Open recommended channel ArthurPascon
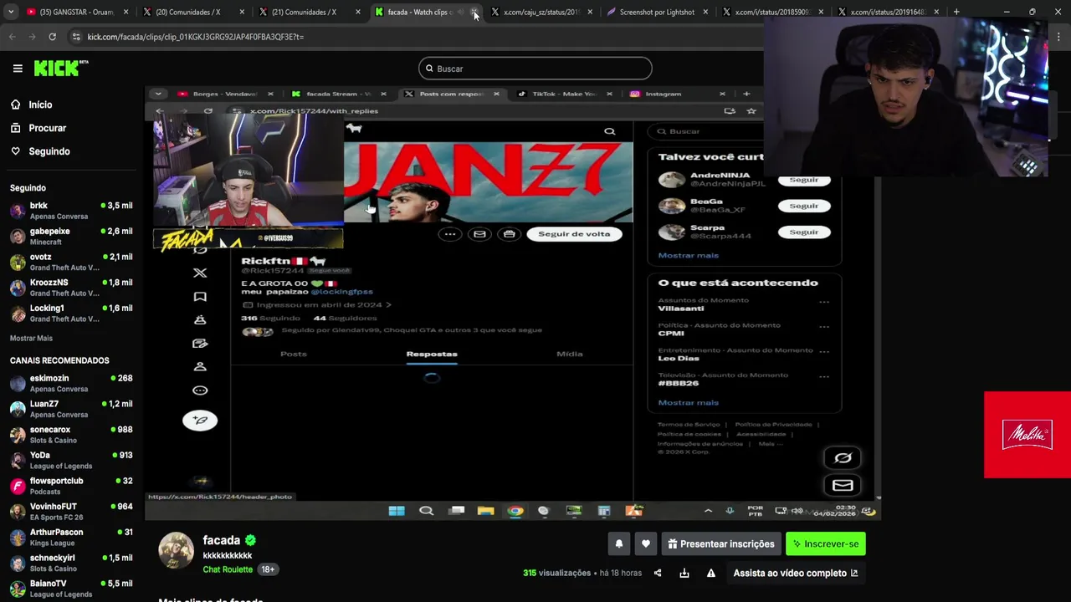Image resolution: width=1071 pixels, height=602 pixels. click(x=71, y=538)
